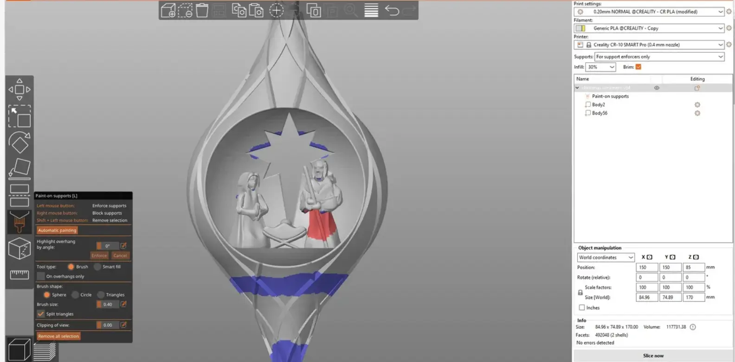Click the Brush size slider
The image size is (735, 362).
[x=99, y=304]
